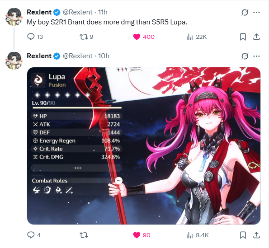This screenshot has height=248, width=269.
Task: Open the Lupa stats image attachment
Action: click(144, 146)
